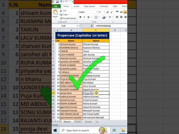Click cell containing 'Parmanand Mandal'
The width and height of the screenshot is (179, 134).
96,118
